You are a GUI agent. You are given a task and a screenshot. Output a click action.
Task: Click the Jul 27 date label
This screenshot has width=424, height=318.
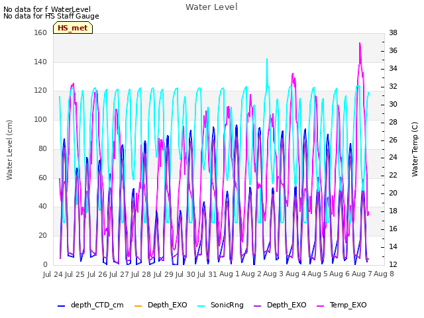tap(119, 274)
